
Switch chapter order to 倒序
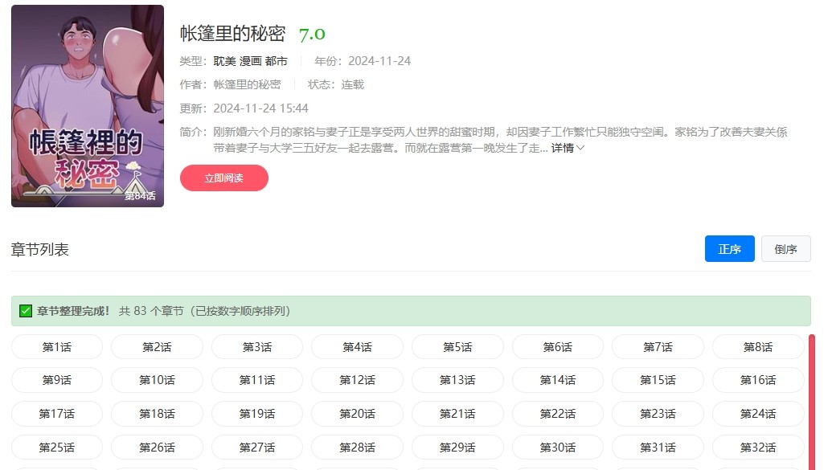[785, 249]
